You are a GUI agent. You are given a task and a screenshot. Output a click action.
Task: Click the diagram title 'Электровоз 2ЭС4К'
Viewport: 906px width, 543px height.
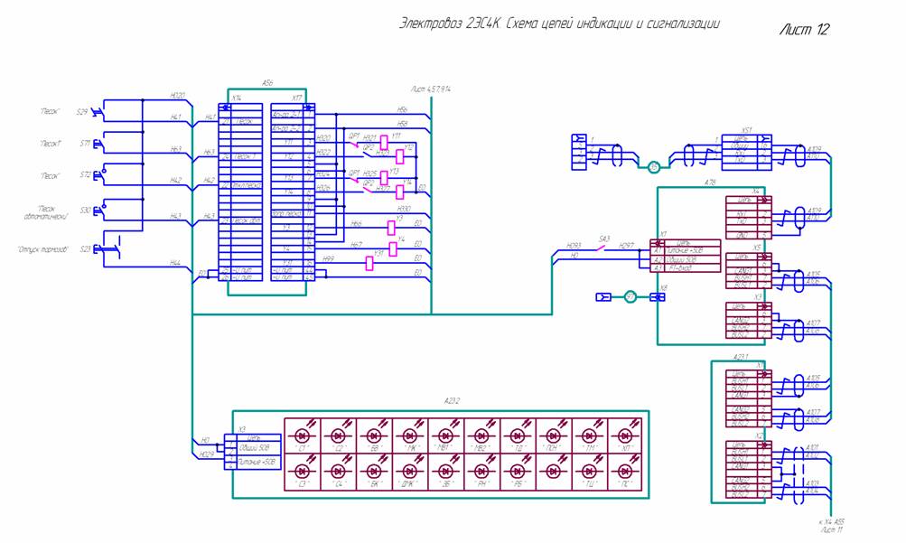click(452, 23)
